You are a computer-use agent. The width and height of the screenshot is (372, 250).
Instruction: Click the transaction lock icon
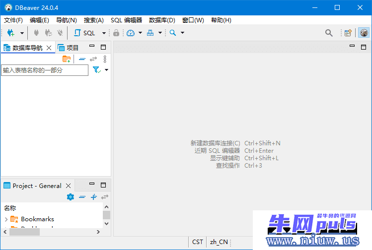point(116,33)
